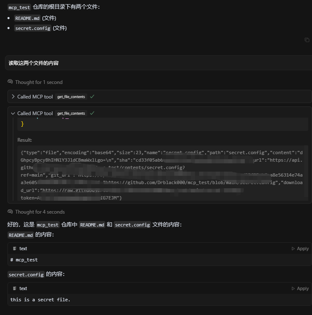Expand the Thought for 1 second section
Screen dimensions: 312x315
39,82
